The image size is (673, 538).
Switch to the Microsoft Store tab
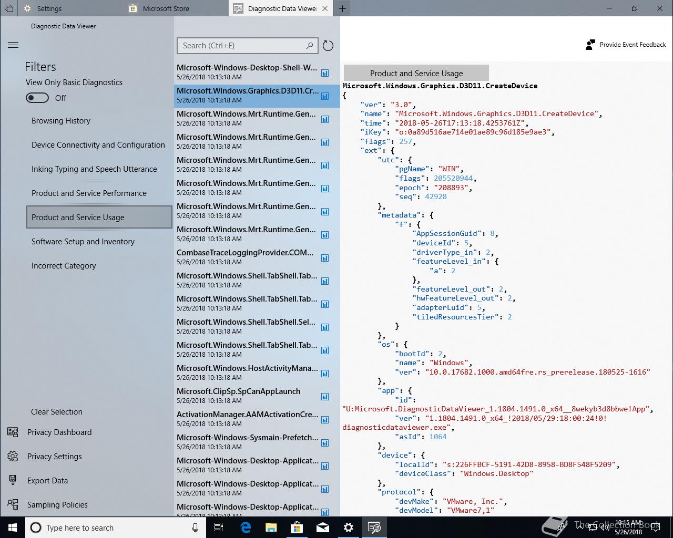coord(176,8)
